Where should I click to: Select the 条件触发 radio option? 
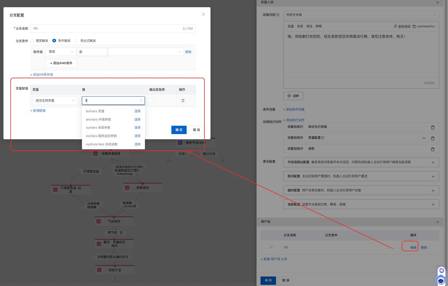point(54,41)
